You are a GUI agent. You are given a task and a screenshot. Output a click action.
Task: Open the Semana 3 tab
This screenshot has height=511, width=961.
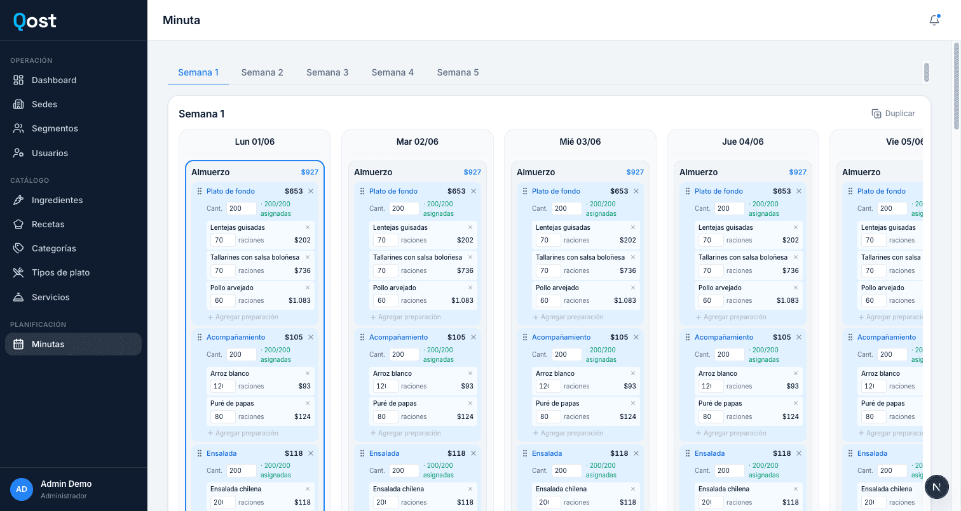click(327, 72)
